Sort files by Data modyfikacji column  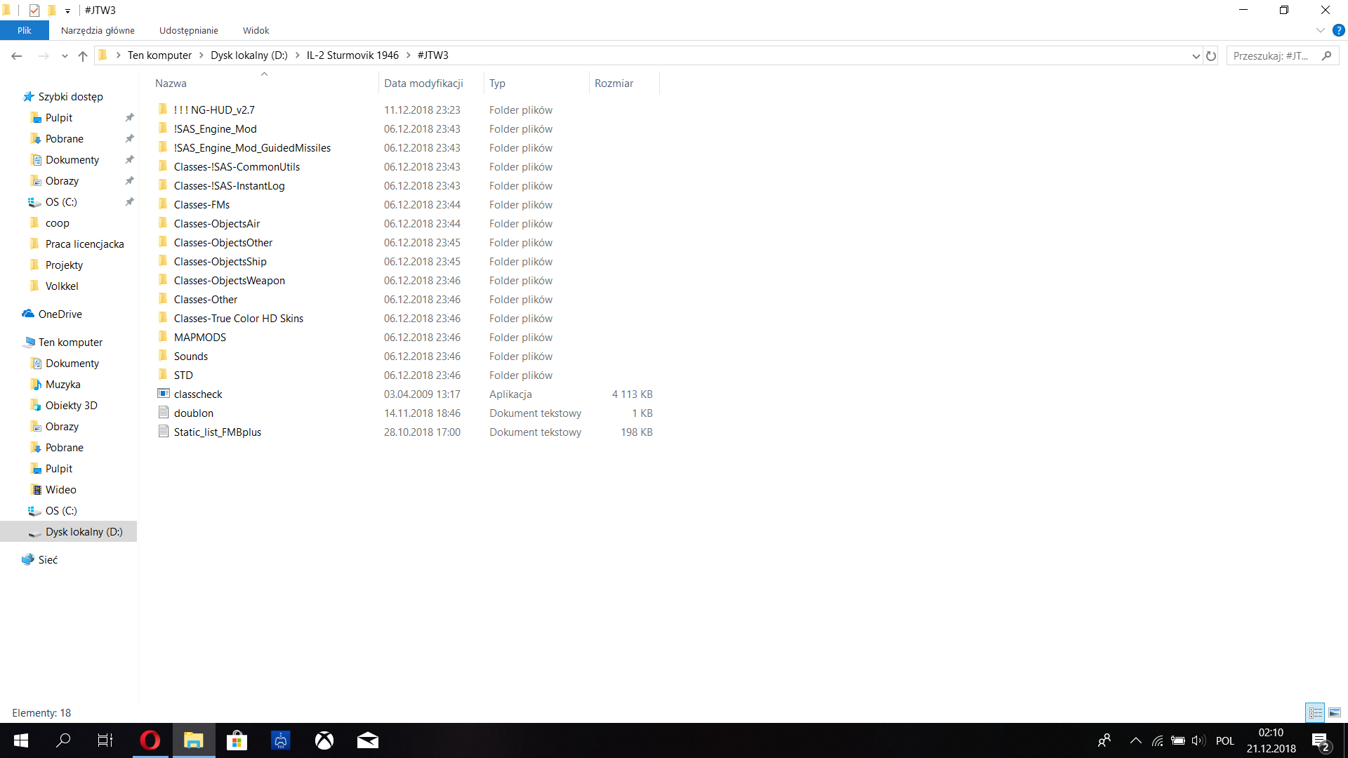[x=423, y=83]
